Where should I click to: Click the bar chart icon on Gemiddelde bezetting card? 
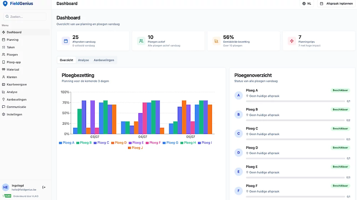point(216,41)
